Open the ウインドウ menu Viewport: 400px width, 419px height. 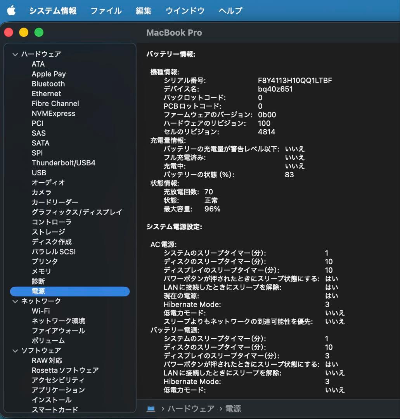185,10
